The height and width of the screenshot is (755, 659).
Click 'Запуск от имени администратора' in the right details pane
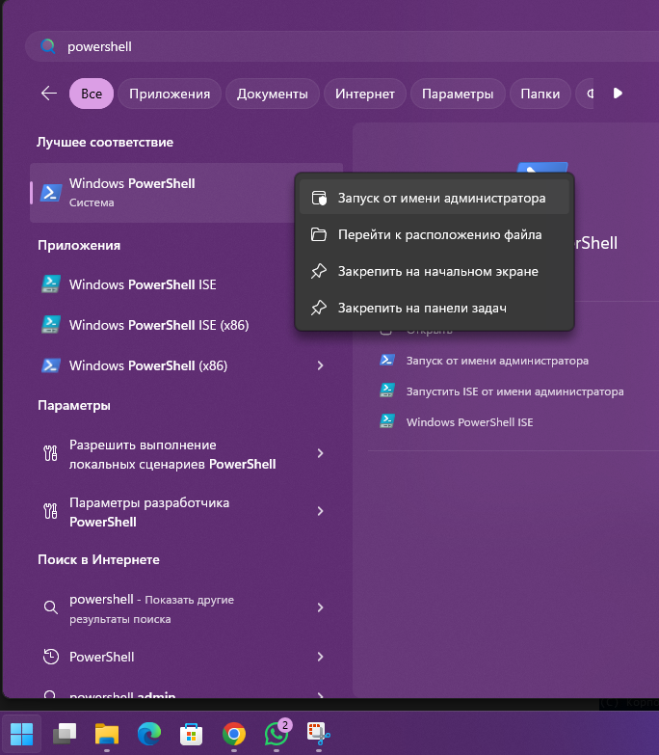[x=497, y=361]
